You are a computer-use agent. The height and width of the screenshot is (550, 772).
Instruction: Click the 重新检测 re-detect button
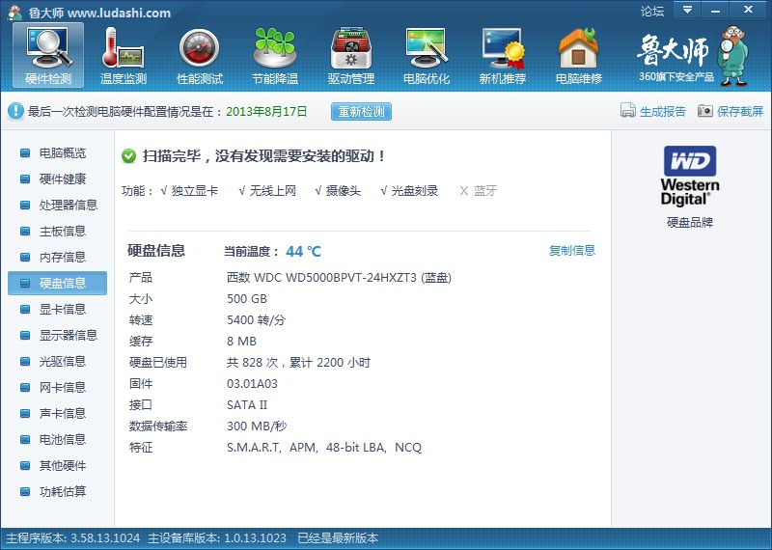pos(361,111)
